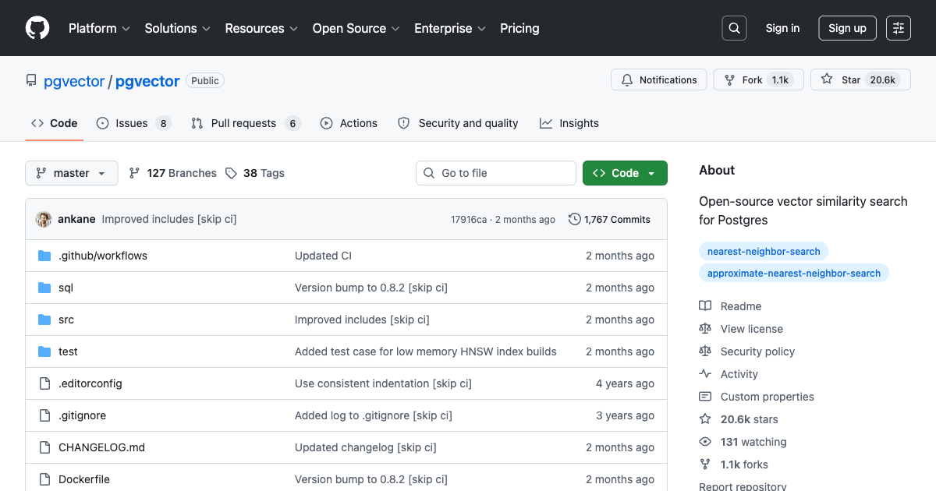Open the .github/workflows folder
The height and width of the screenshot is (491, 936).
point(103,256)
